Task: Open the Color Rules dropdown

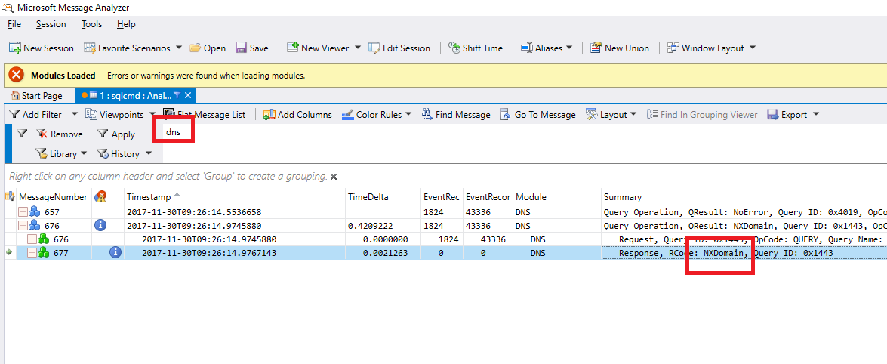Action: point(408,115)
